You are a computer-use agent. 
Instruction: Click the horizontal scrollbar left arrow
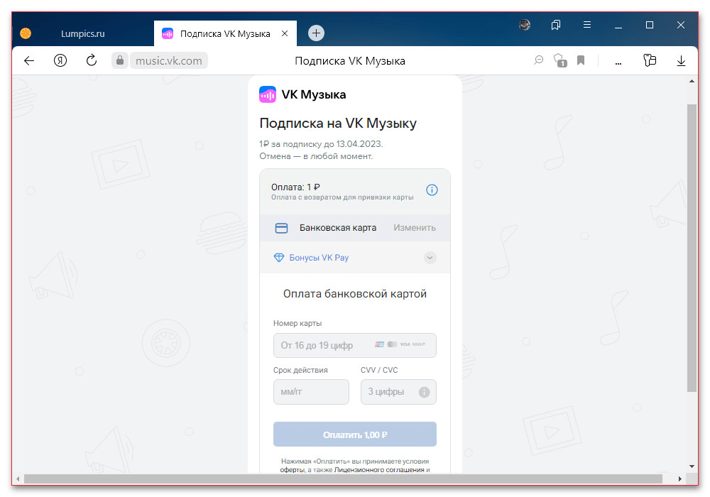(18, 479)
